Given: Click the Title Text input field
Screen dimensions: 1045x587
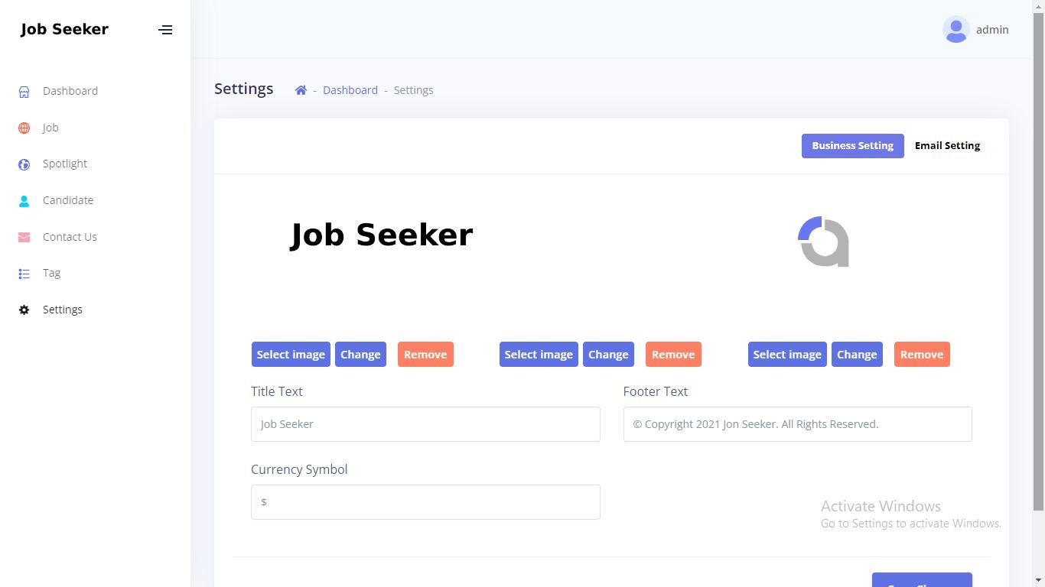Looking at the screenshot, I should point(425,424).
